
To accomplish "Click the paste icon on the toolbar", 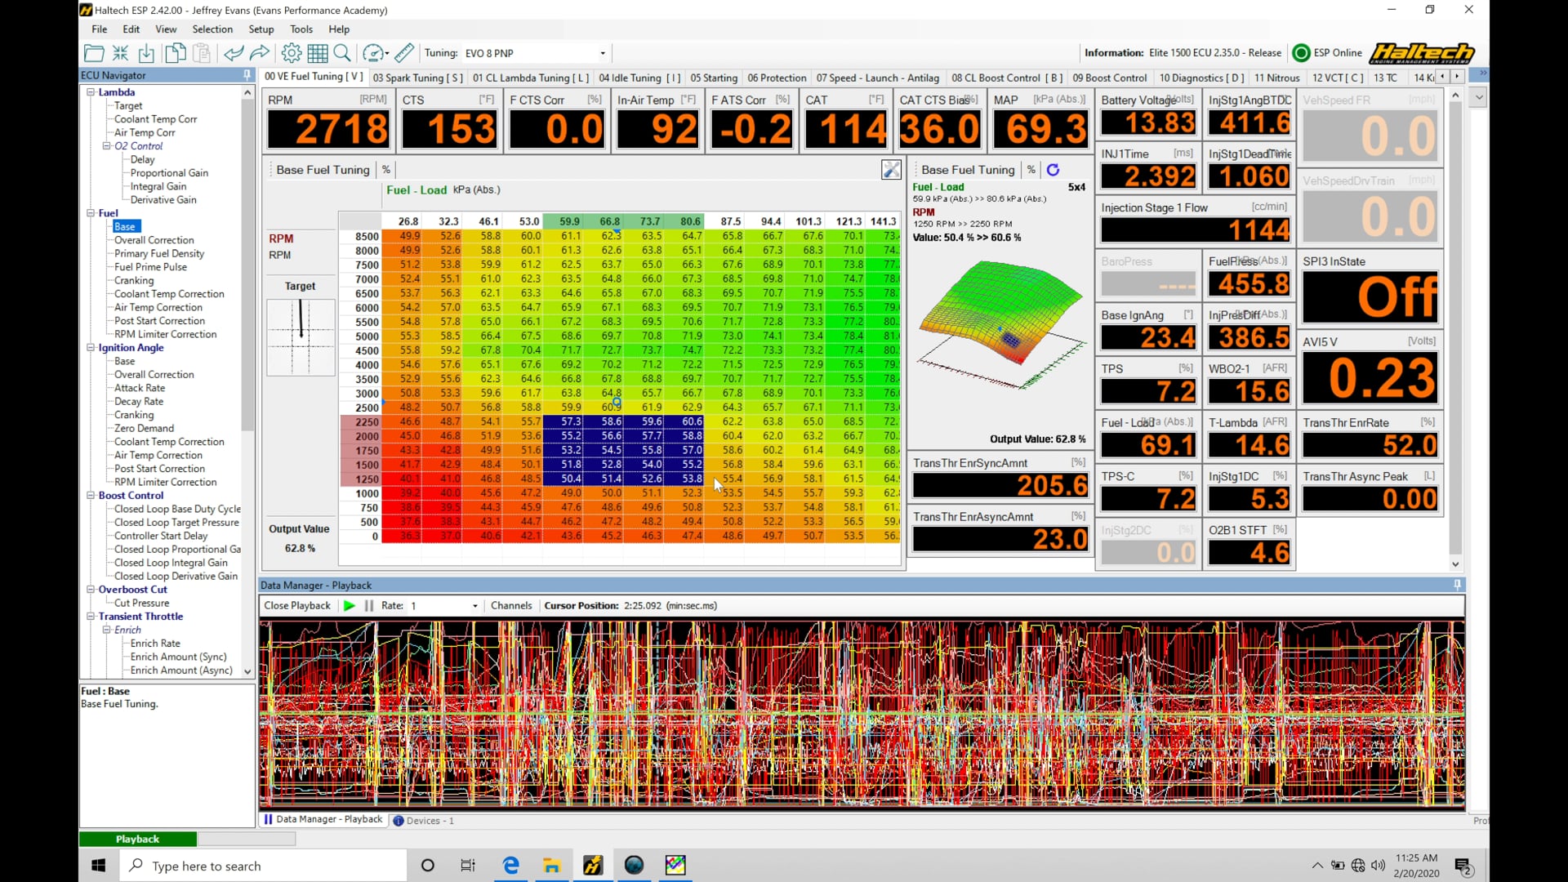I will (x=202, y=52).
